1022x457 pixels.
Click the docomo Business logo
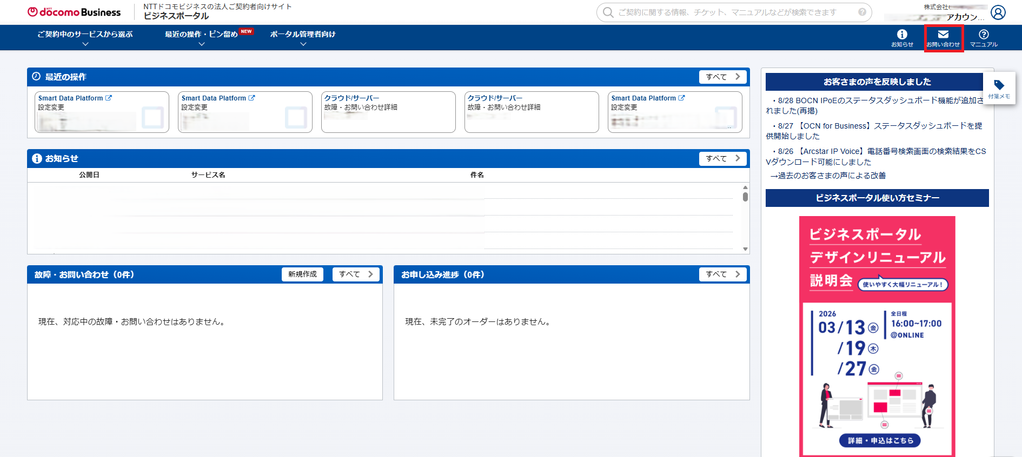[x=74, y=12]
